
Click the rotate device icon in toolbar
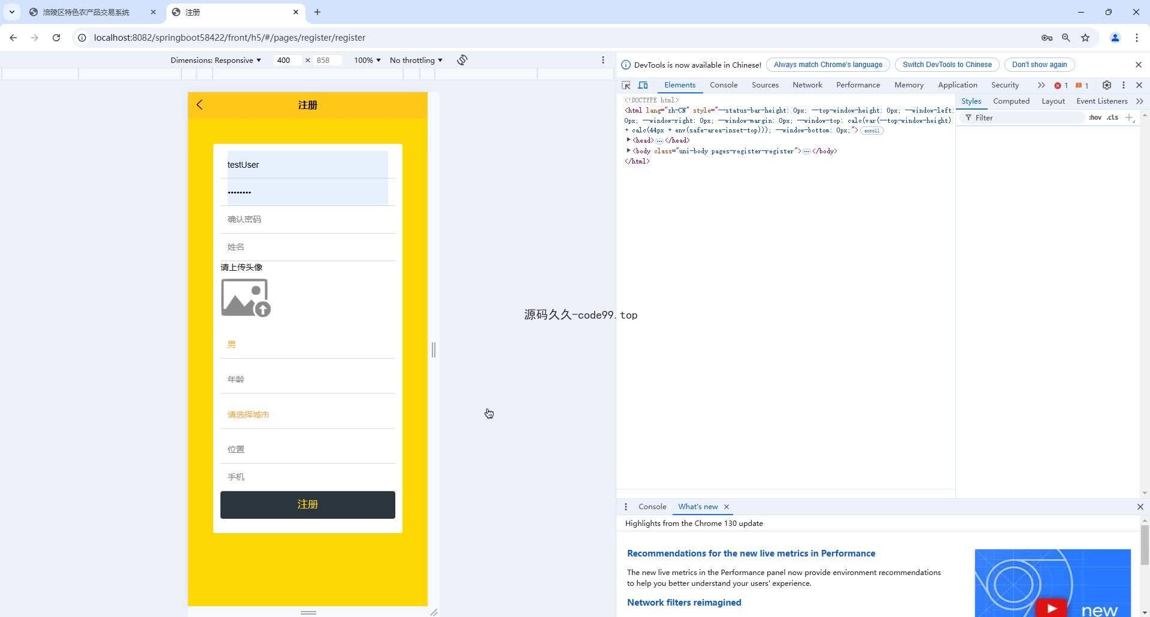(462, 60)
